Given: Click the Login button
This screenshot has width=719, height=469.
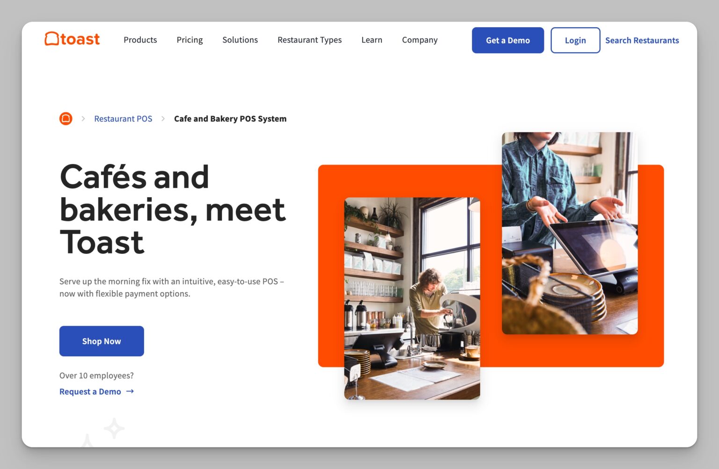Looking at the screenshot, I should click(575, 40).
